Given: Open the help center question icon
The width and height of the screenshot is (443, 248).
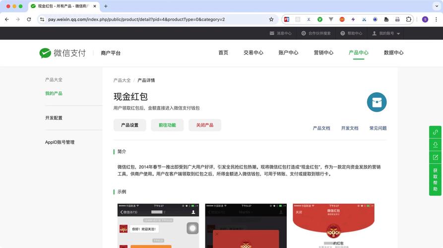Looking at the screenshot, I should pyautogui.click(x=342, y=33).
